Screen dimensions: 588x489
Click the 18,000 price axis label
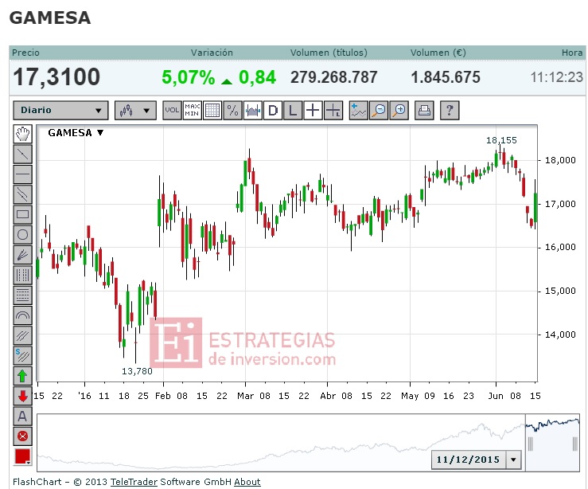[560, 160]
